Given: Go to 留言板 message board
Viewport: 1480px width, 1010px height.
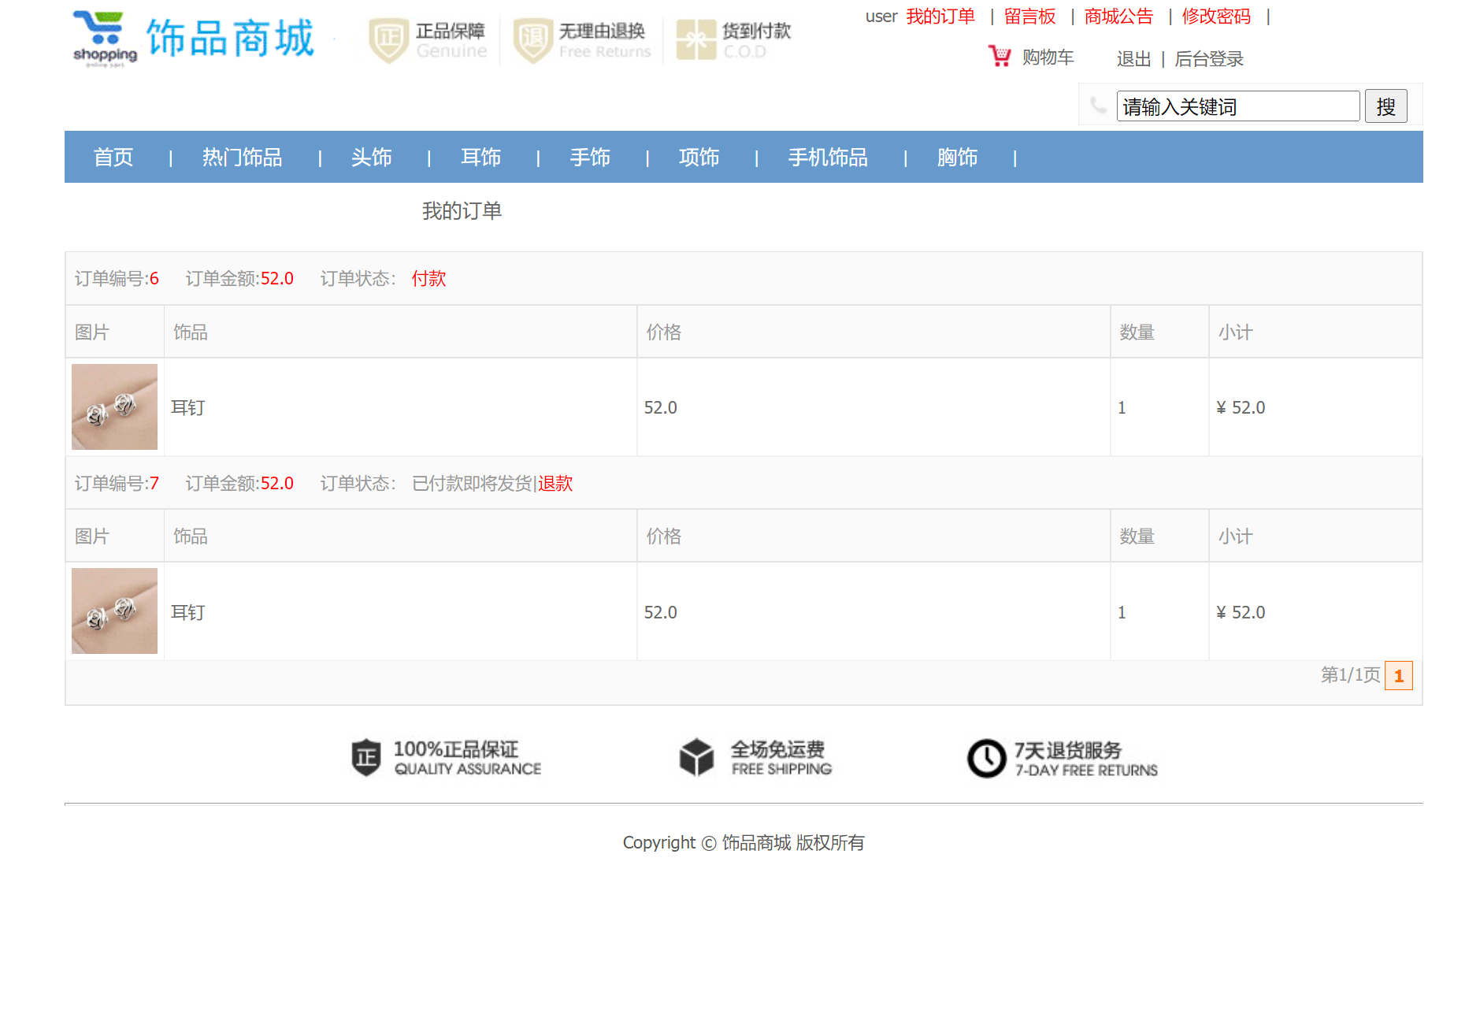Looking at the screenshot, I should pos(1029,17).
